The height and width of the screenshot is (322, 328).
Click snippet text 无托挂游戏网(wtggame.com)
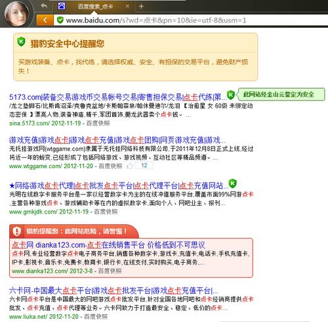(47, 149)
